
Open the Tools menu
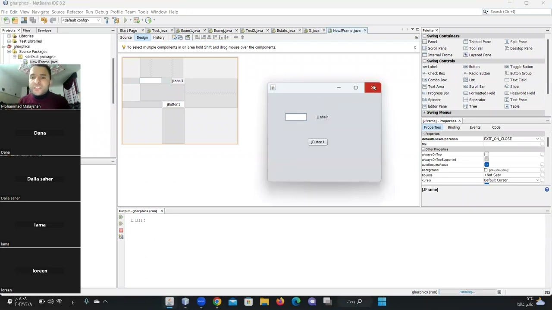143,12
